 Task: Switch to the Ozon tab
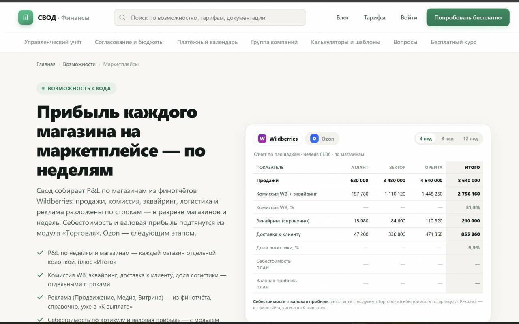(x=322, y=139)
